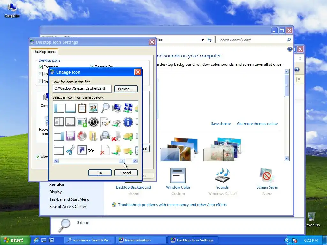Pick the black clock icon
This screenshot has height=245, width=327.
coord(94,122)
